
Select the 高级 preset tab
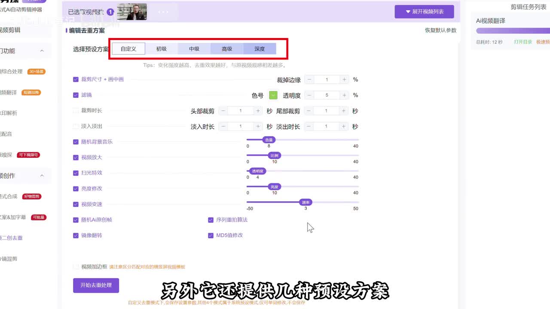pyautogui.click(x=227, y=49)
